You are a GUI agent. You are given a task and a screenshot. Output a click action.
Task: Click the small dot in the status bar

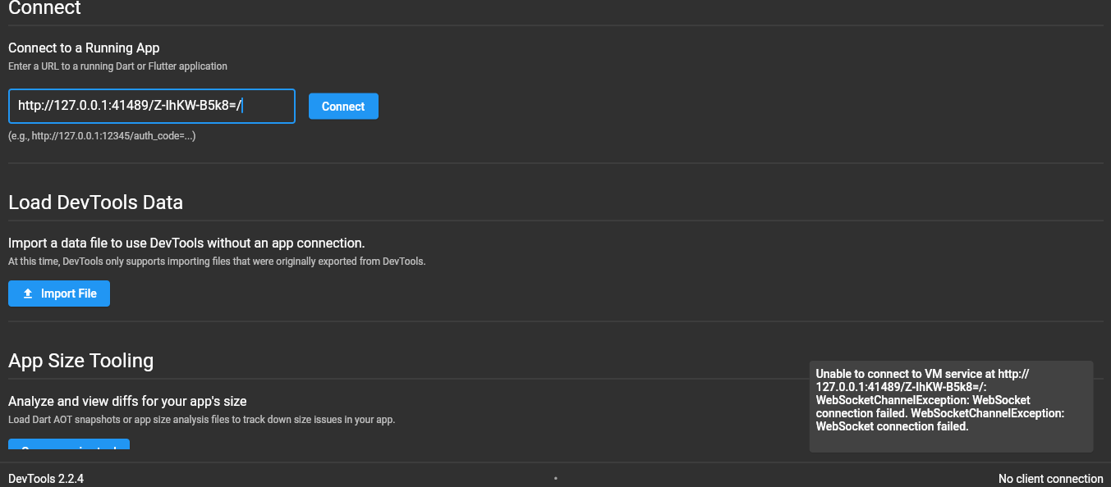pos(557,478)
